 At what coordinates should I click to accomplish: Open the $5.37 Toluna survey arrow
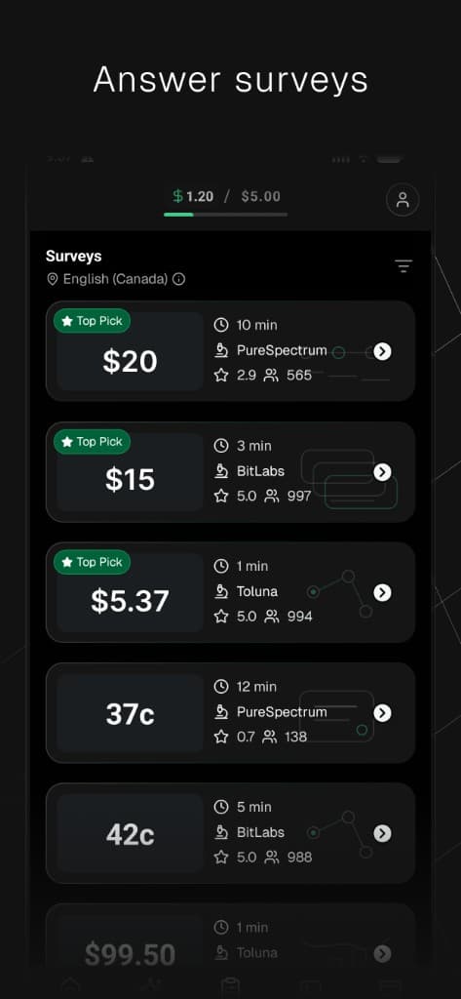tap(382, 592)
